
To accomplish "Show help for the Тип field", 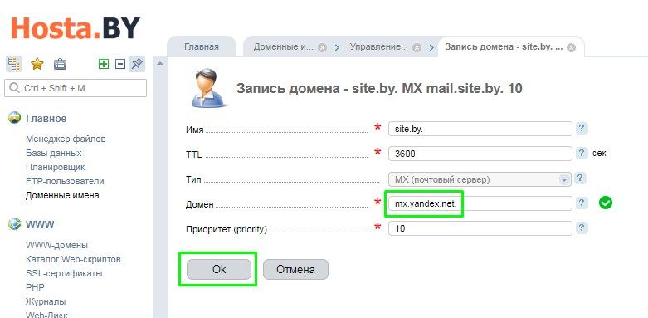I will point(580,179).
